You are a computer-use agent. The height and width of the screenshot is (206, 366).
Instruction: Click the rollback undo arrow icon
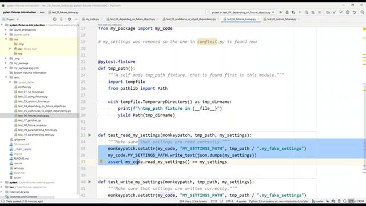(354, 12)
